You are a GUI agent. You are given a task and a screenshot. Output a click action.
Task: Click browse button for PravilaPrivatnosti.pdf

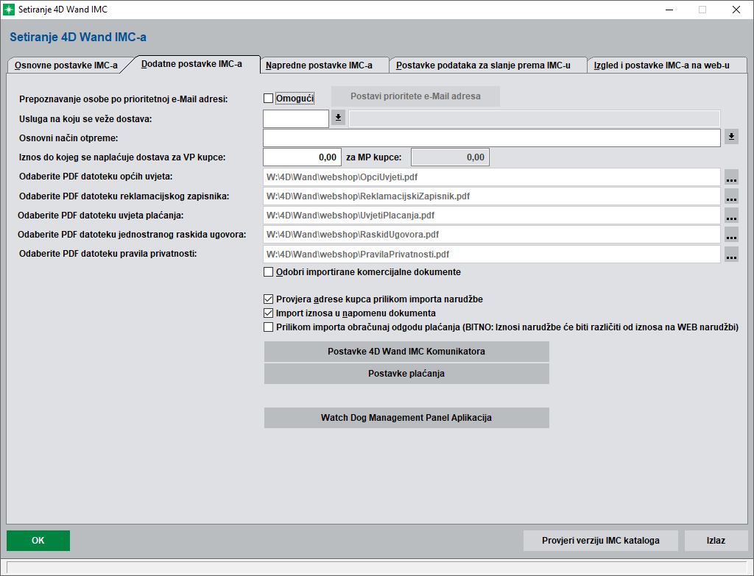coord(730,255)
